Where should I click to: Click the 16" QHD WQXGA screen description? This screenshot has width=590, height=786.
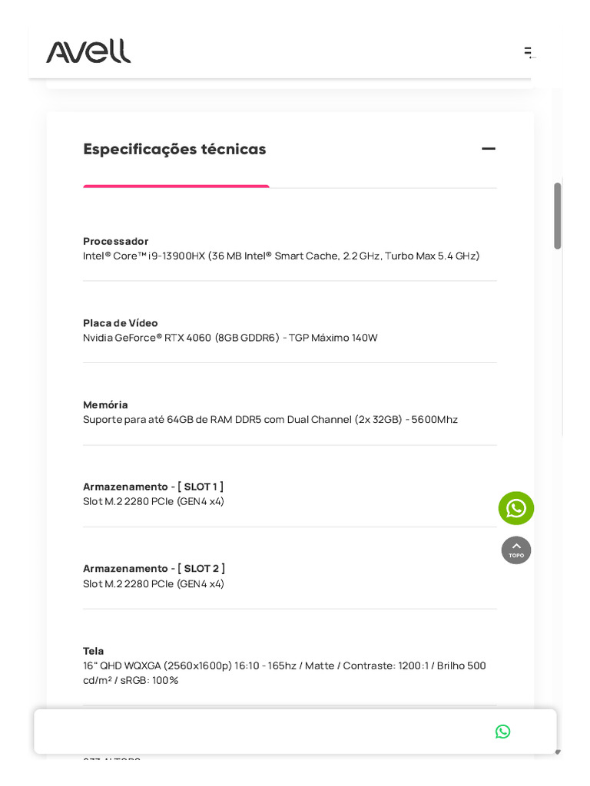284,672
